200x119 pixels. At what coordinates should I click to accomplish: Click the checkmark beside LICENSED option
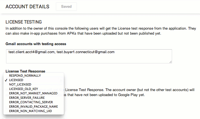[x=6, y=80]
